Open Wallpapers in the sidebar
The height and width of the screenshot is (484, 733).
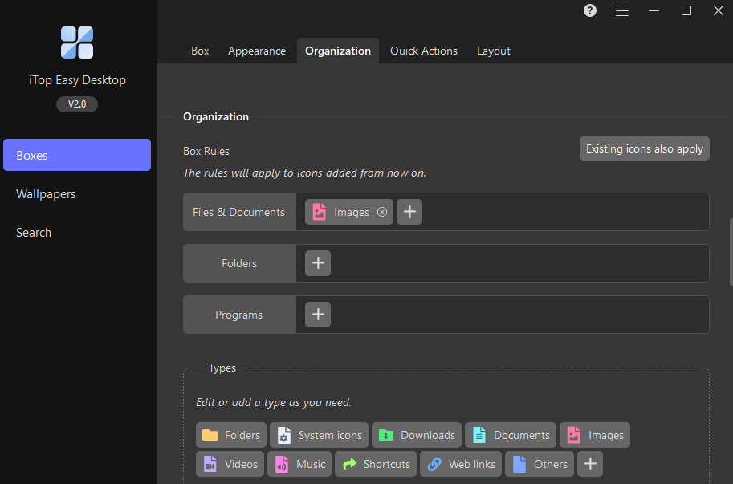point(46,194)
